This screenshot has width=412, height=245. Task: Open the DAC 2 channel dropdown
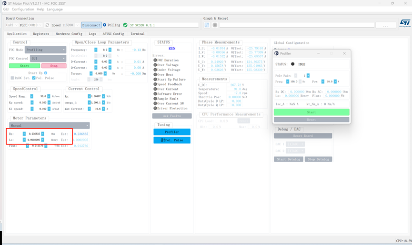[x=295, y=151]
